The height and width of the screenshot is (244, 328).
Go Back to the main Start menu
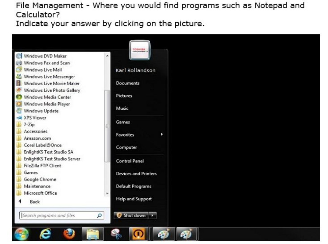[34, 202]
